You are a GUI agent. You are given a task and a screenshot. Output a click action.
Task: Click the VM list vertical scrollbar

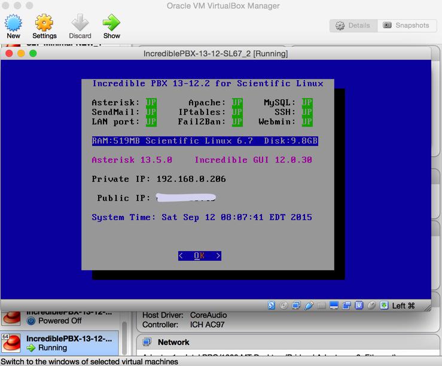[x=124, y=338]
